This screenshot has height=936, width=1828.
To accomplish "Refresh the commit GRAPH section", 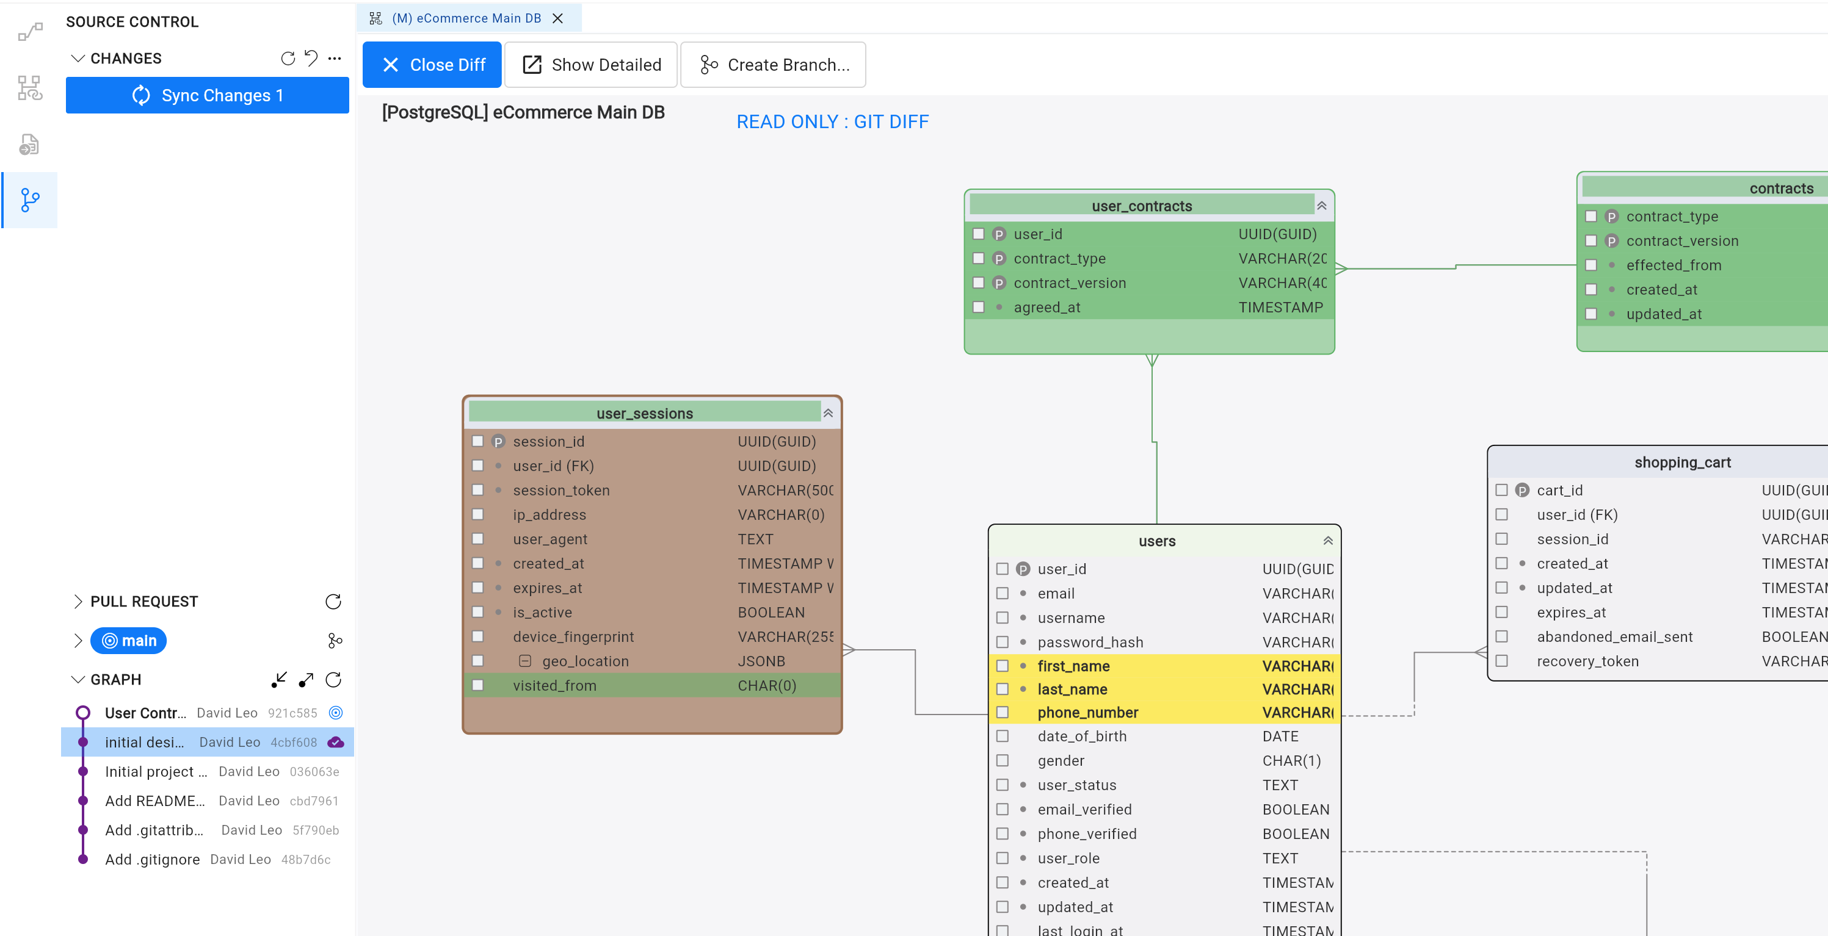I will click(x=333, y=679).
